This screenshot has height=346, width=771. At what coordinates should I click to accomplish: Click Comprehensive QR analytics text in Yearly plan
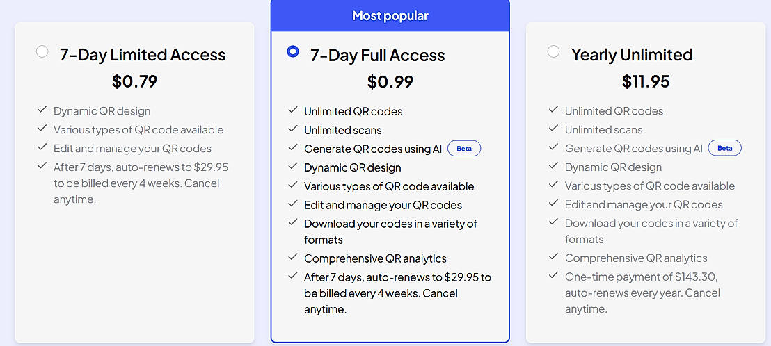click(x=636, y=258)
